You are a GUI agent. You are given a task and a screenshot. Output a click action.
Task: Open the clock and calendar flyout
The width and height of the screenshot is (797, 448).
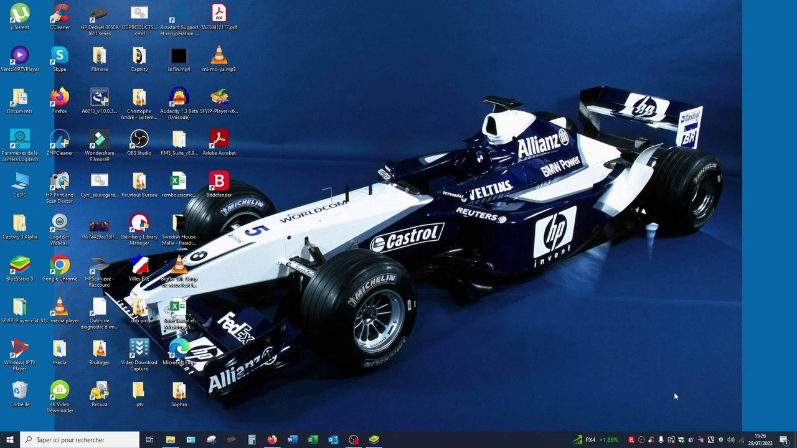(760, 440)
